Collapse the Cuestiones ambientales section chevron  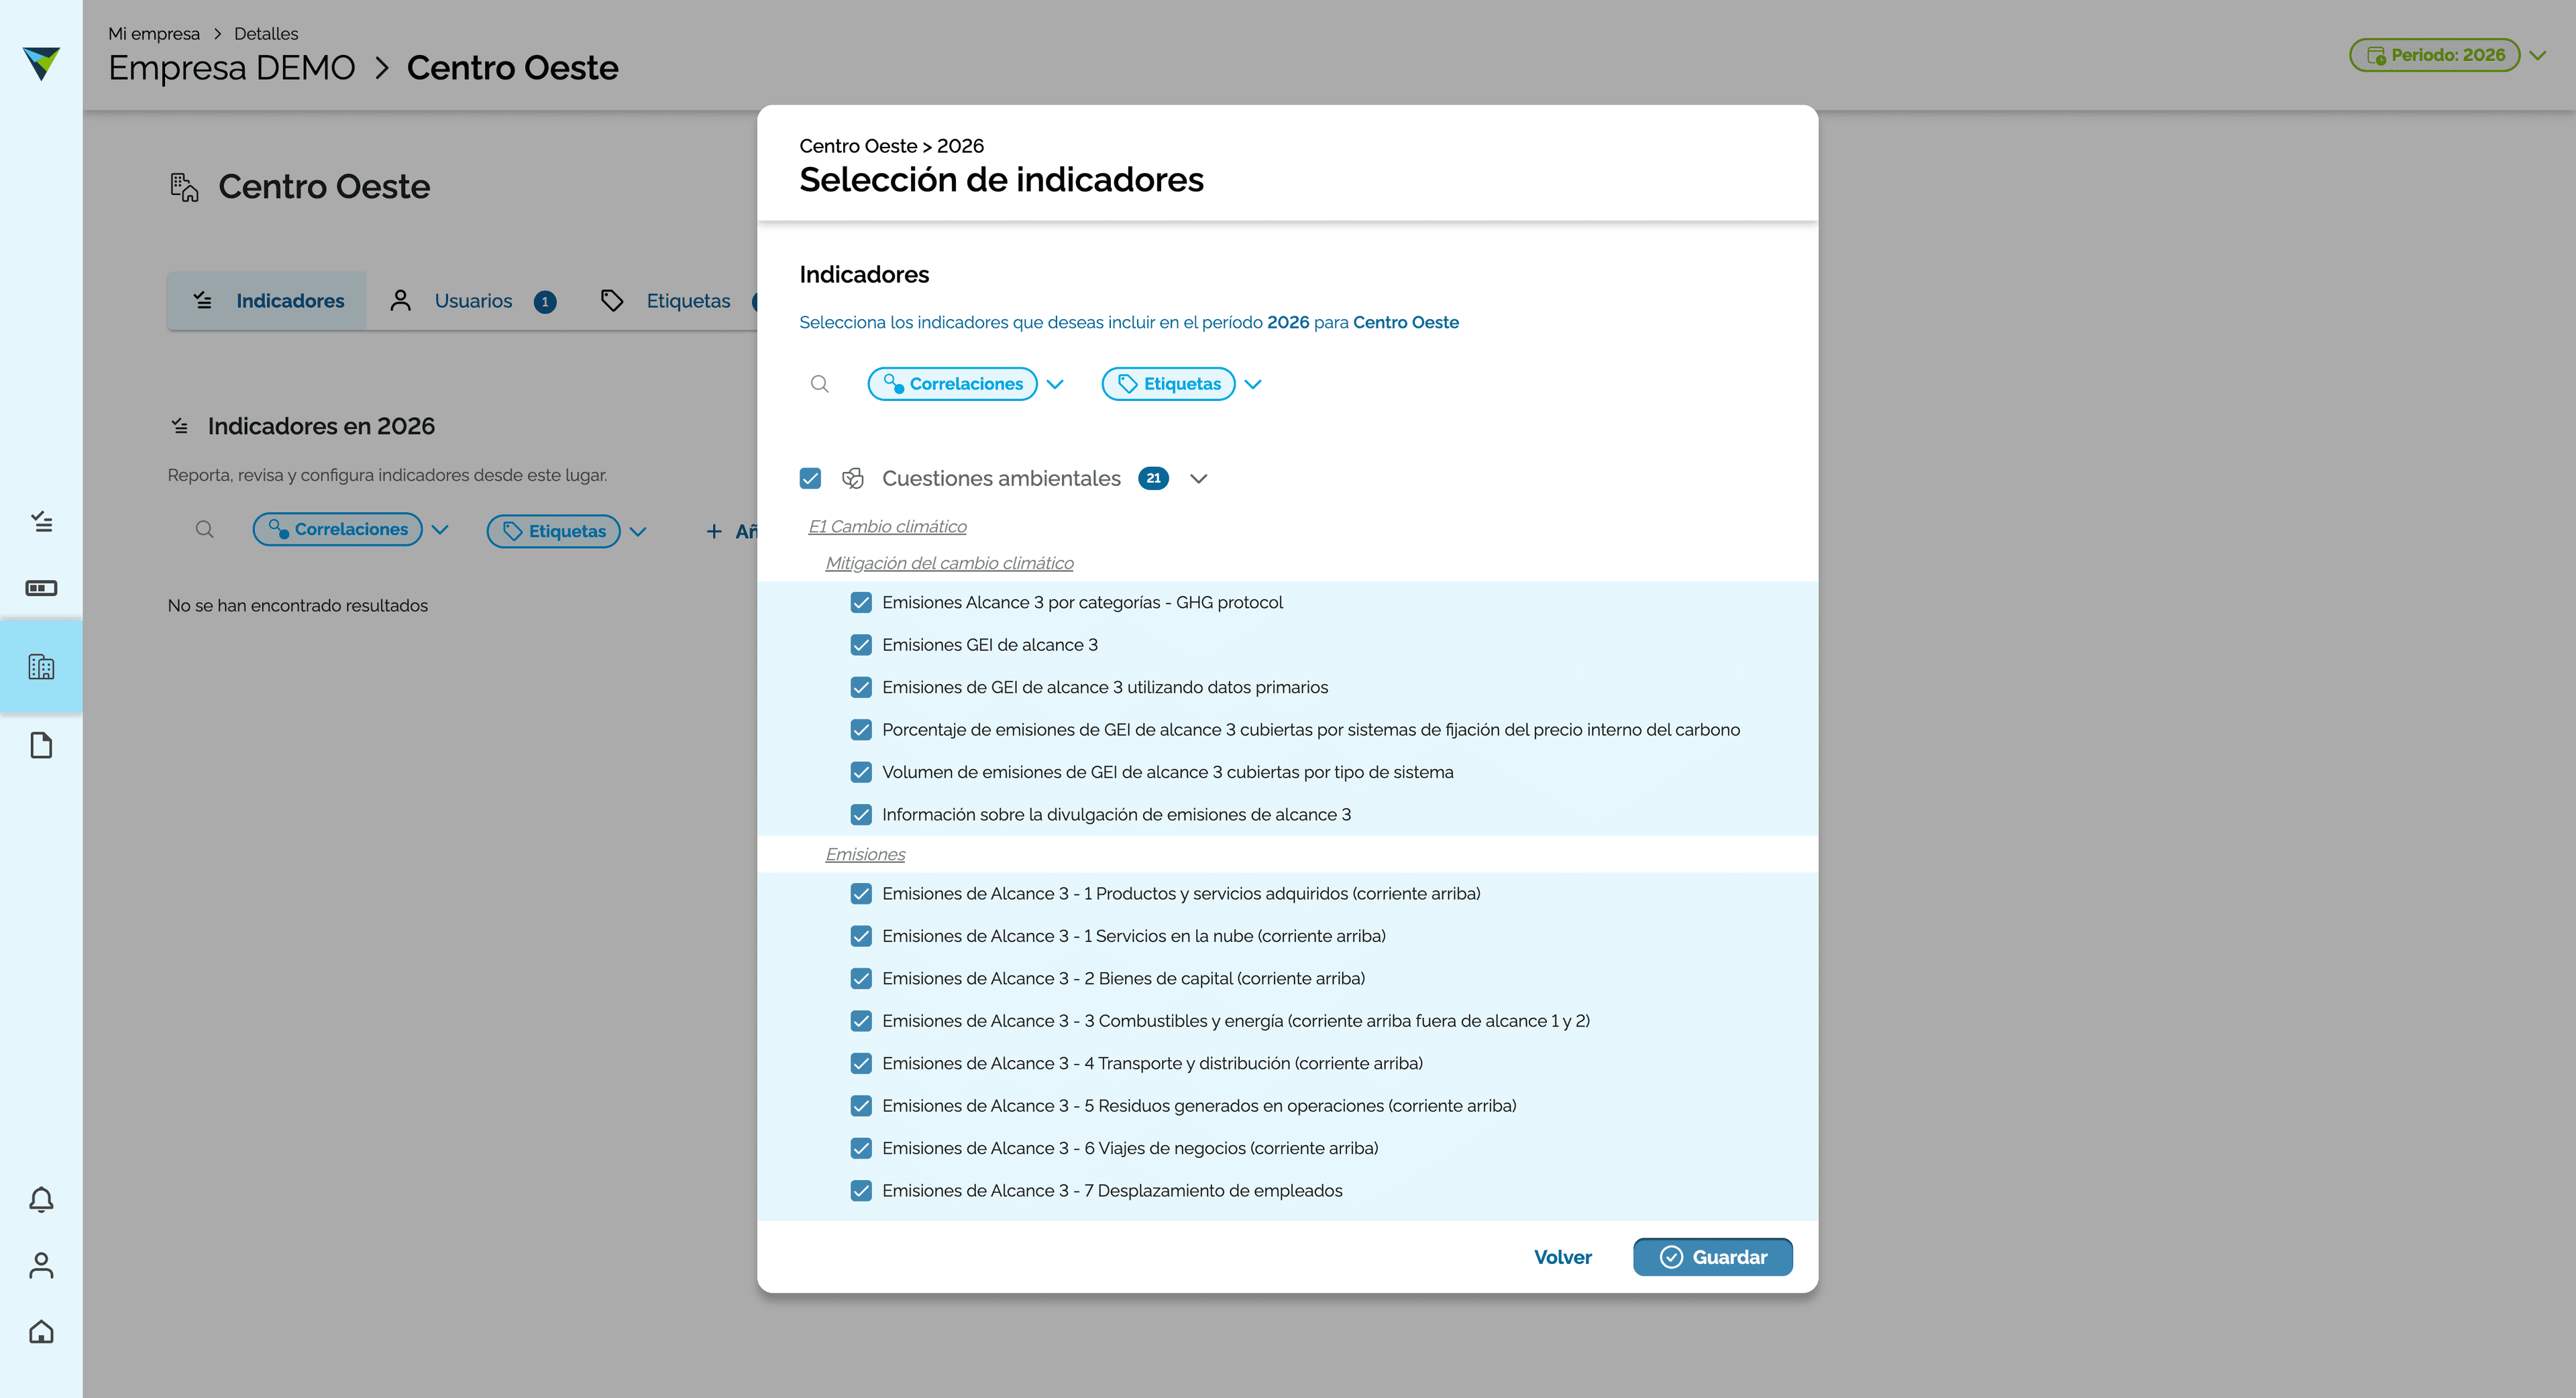(x=1199, y=479)
